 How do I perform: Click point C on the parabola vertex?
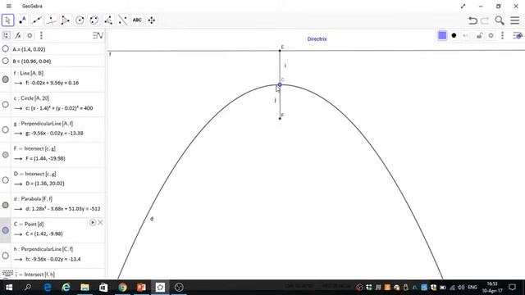click(x=280, y=85)
